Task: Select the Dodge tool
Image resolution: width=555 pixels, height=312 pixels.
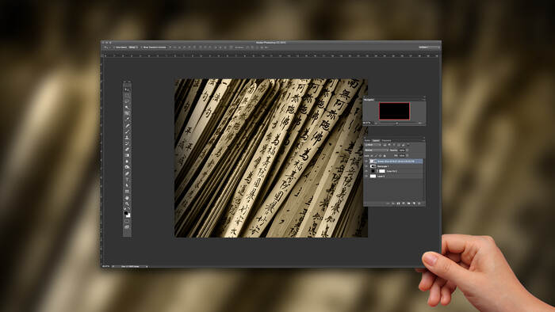Action: point(127,167)
